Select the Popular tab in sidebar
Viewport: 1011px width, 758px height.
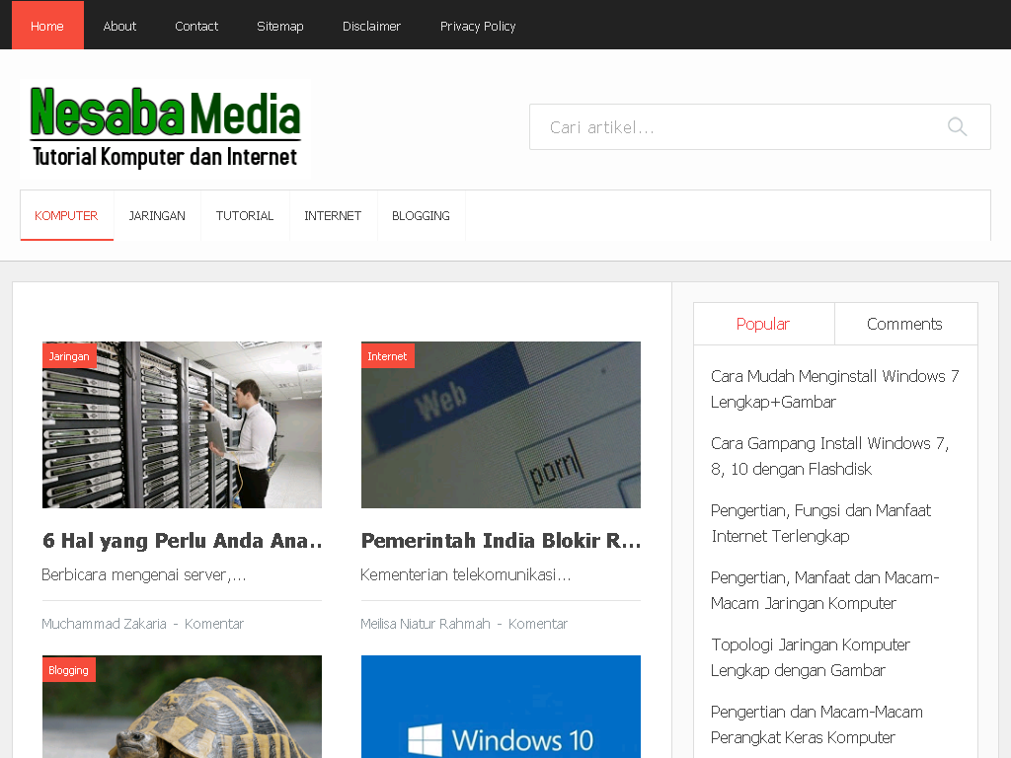(763, 324)
